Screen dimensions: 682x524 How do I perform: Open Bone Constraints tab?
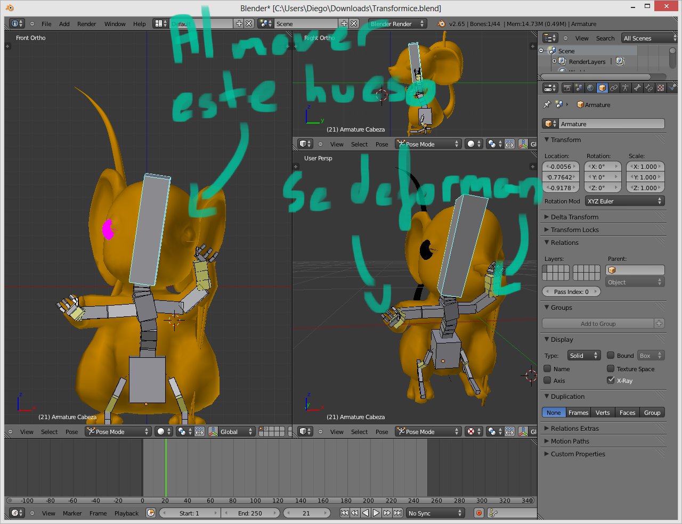649,88
